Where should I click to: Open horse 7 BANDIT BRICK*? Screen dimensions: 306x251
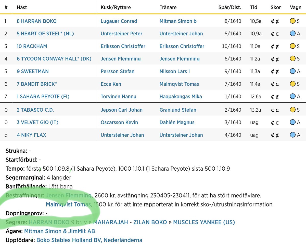pos(37,84)
